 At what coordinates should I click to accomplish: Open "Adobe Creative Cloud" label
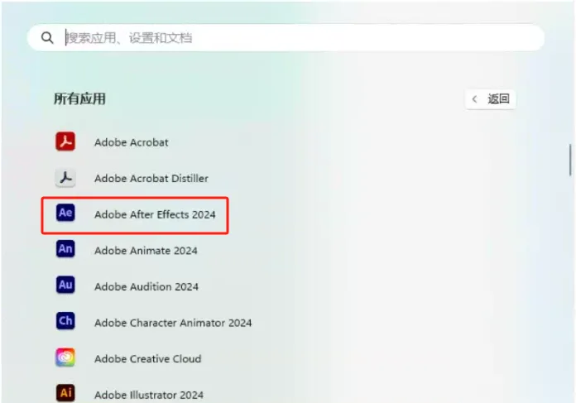click(147, 359)
